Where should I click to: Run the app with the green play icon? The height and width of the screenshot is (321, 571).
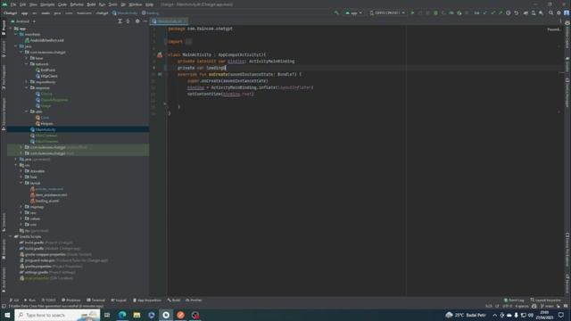tap(412, 12)
